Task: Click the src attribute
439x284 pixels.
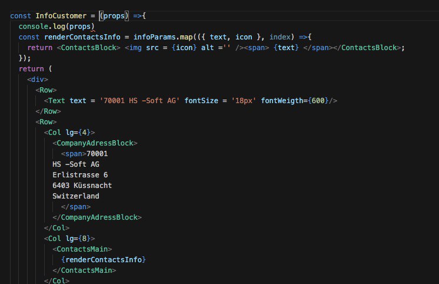Action: click(152, 48)
